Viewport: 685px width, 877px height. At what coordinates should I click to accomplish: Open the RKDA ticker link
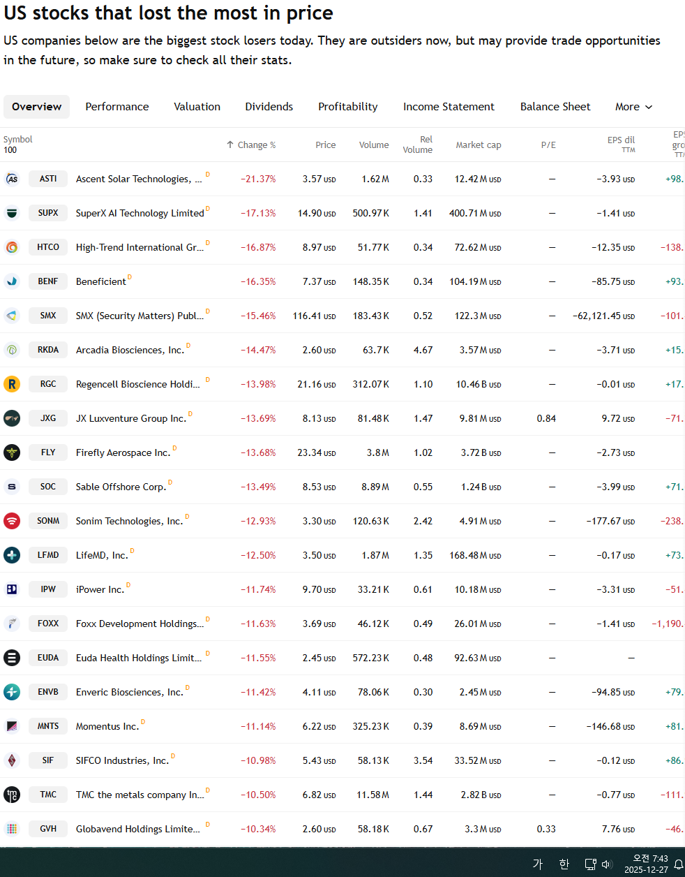click(48, 350)
